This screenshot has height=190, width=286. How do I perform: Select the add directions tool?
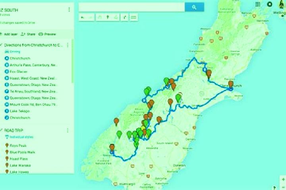click(x=125, y=17)
